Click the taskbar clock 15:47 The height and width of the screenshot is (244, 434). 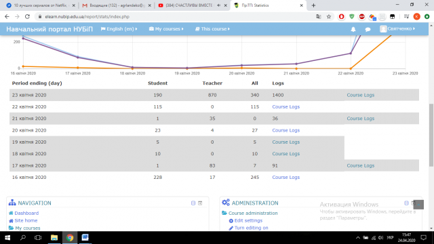pos(406,235)
